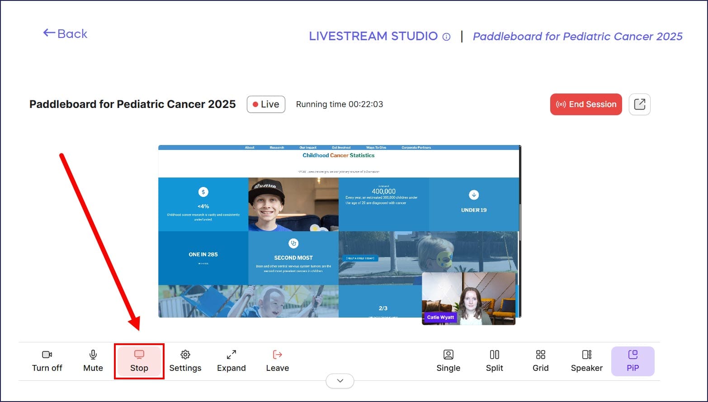The height and width of the screenshot is (402, 708).
Task: Open Paddleboard for Pediatric Cancer 2025 link
Action: point(577,37)
